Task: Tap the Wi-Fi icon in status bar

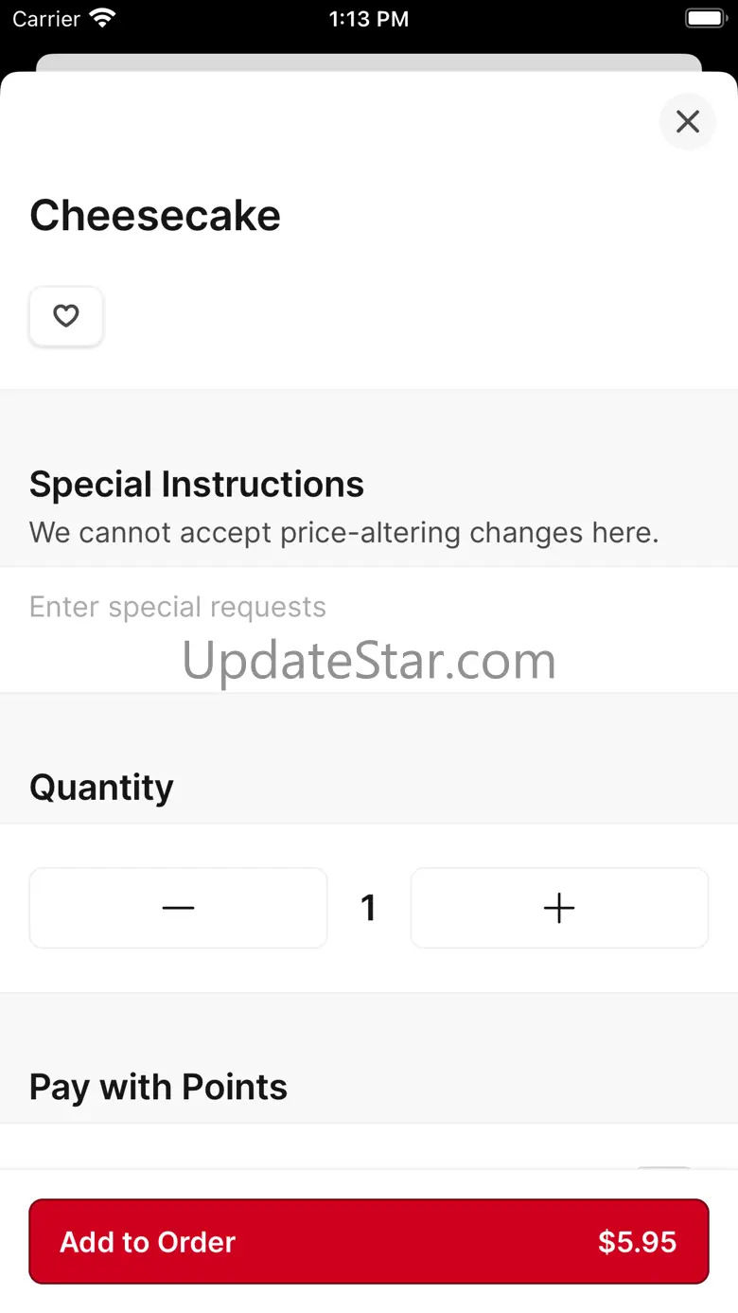Action: (101, 18)
